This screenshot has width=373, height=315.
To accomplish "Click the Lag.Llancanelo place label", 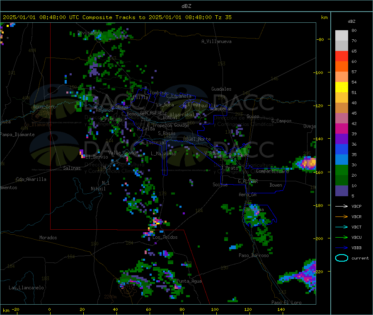I will 26,288.
